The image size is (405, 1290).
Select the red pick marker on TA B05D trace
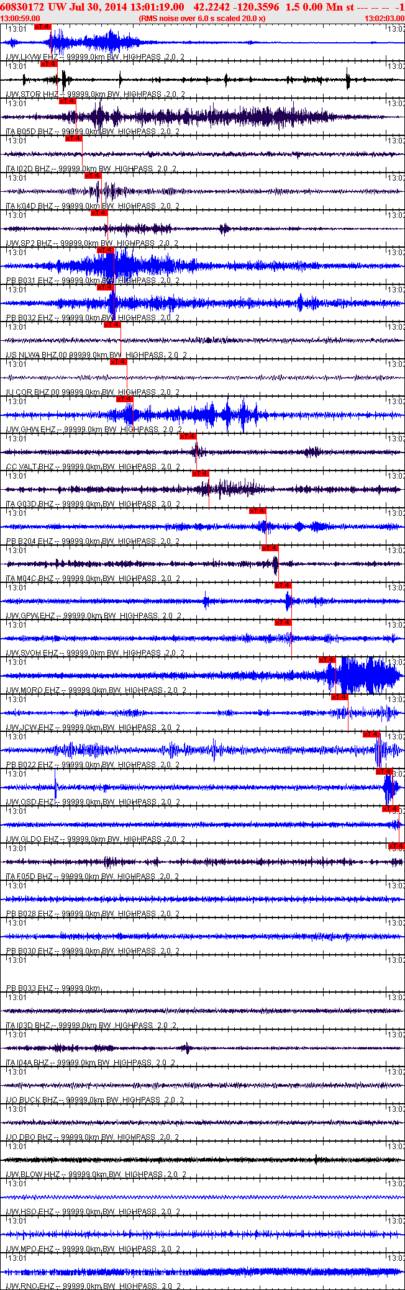tap(68, 101)
